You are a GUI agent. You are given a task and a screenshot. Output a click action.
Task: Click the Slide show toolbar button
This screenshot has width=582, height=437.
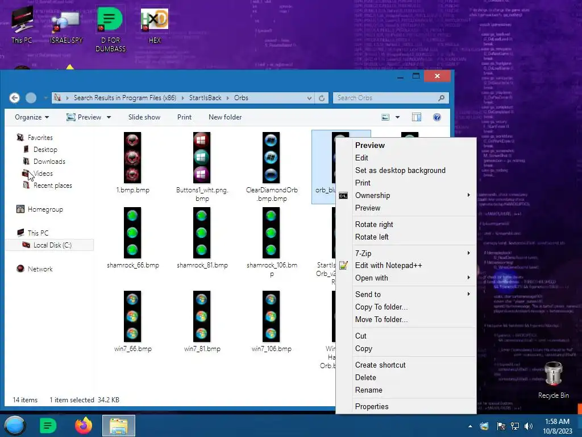(144, 117)
